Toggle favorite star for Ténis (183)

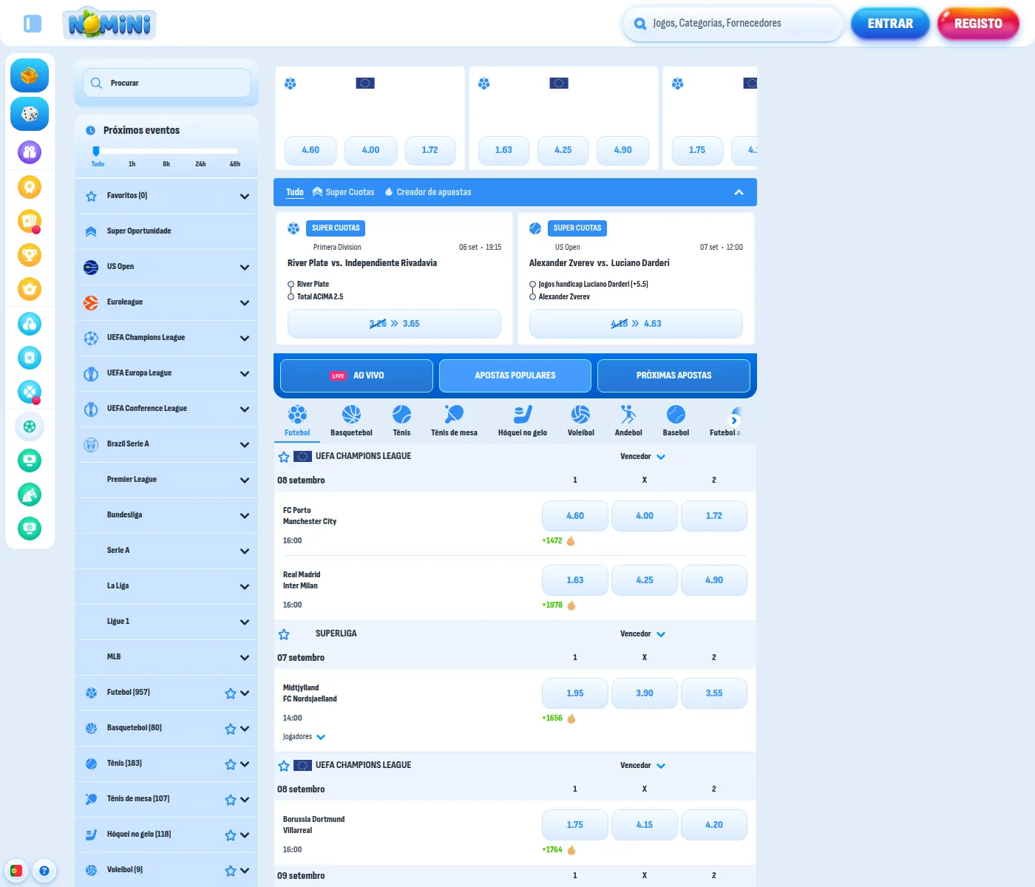pyautogui.click(x=231, y=764)
